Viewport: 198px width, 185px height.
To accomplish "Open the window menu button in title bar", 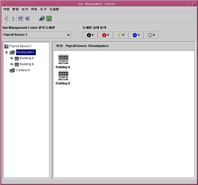I will pyautogui.click(x=4, y=4).
